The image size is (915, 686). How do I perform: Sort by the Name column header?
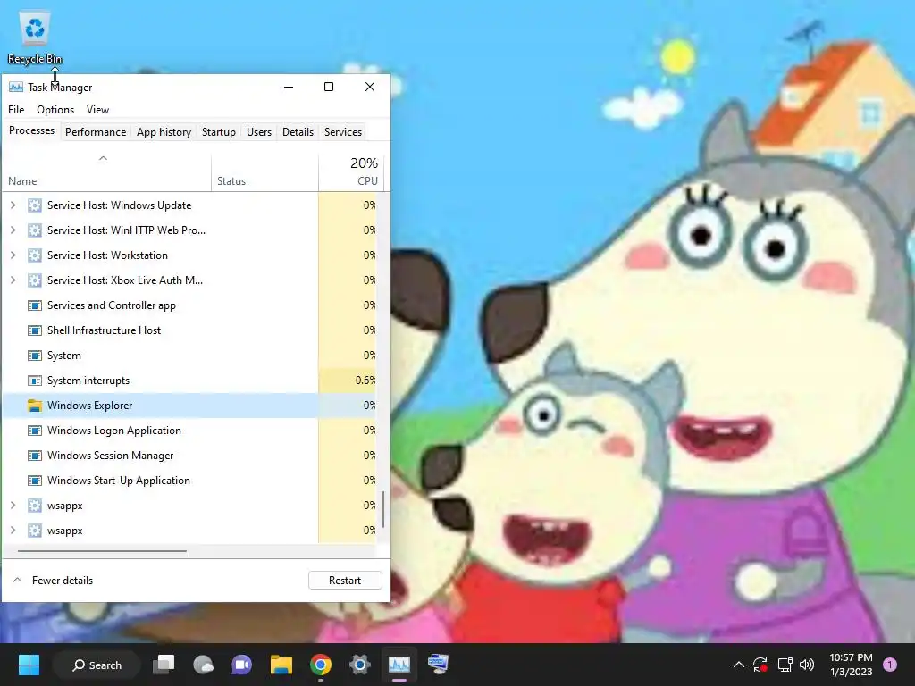point(107,172)
